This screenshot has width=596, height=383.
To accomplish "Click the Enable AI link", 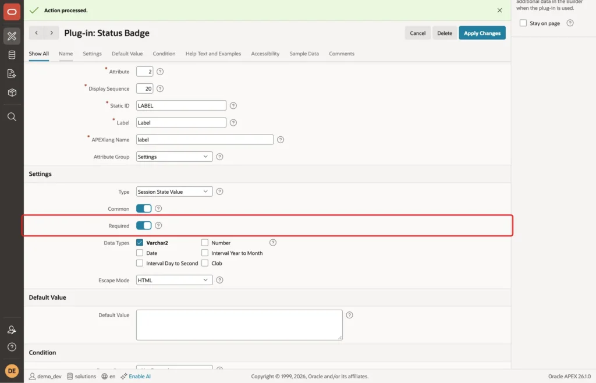I will point(140,376).
